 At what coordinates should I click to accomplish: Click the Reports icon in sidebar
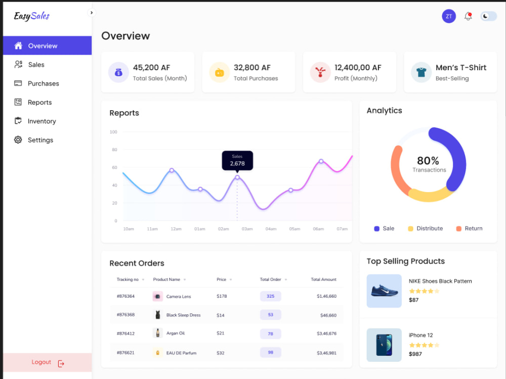[x=18, y=102]
